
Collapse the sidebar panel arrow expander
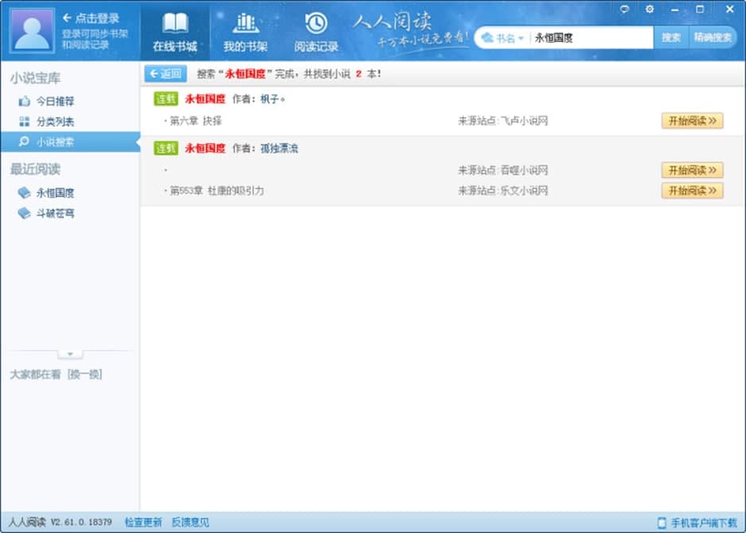click(x=70, y=354)
